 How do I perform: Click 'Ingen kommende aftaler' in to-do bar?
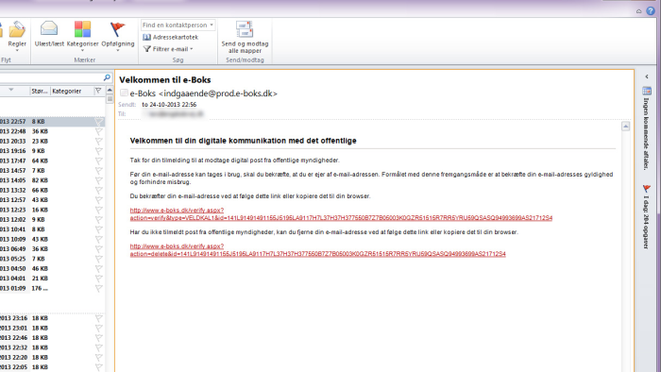click(x=646, y=134)
